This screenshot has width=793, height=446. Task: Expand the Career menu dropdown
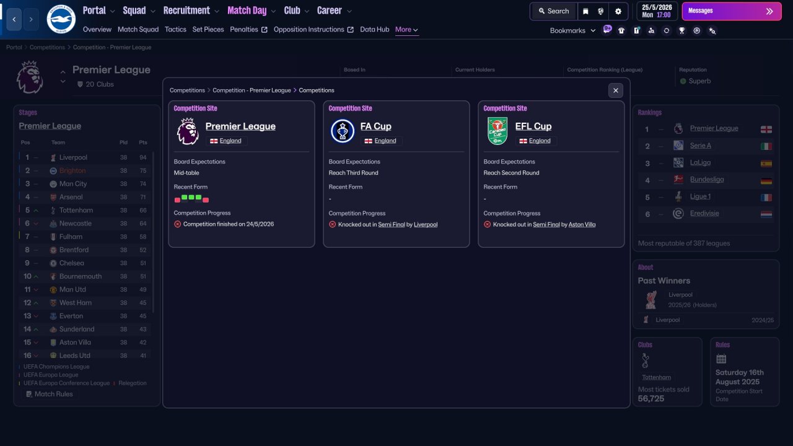pos(349,11)
